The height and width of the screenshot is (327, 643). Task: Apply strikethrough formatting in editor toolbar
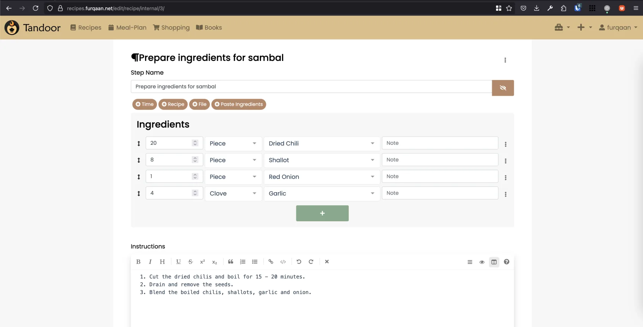[x=190, y=262]
